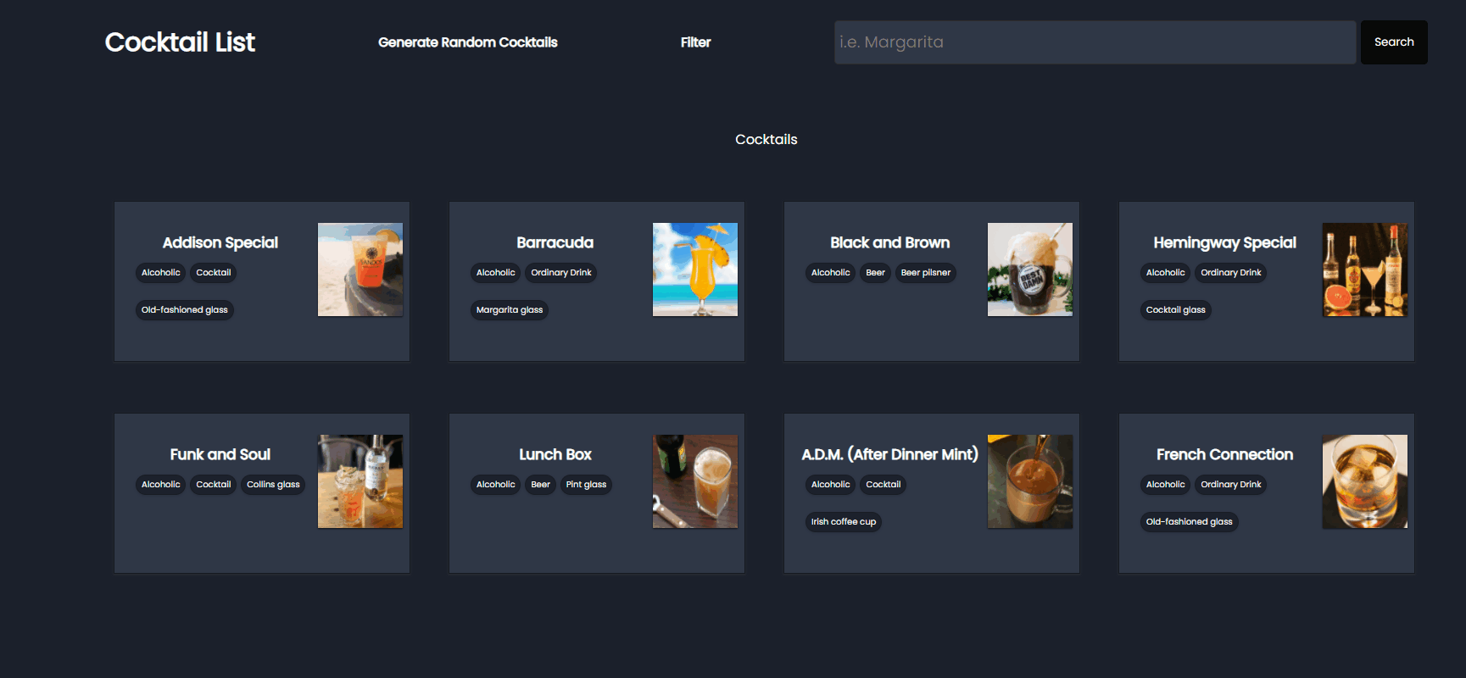Focus the cocktail search input field
1466x678 pixels.
click(1095, 42)
